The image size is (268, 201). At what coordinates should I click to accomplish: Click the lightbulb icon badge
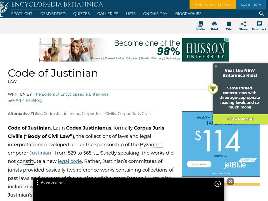point(213,88)
